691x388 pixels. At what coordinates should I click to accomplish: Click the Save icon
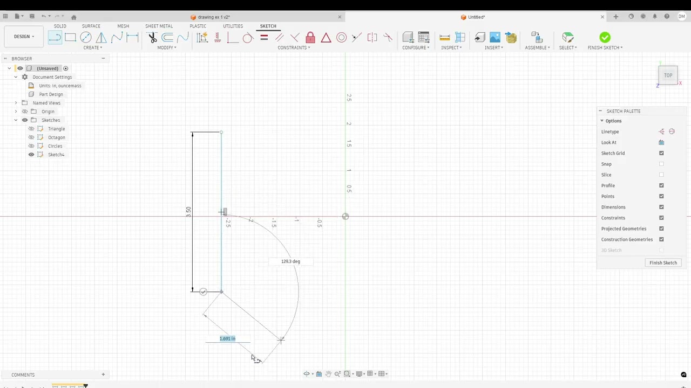click(x=32, y=17)
